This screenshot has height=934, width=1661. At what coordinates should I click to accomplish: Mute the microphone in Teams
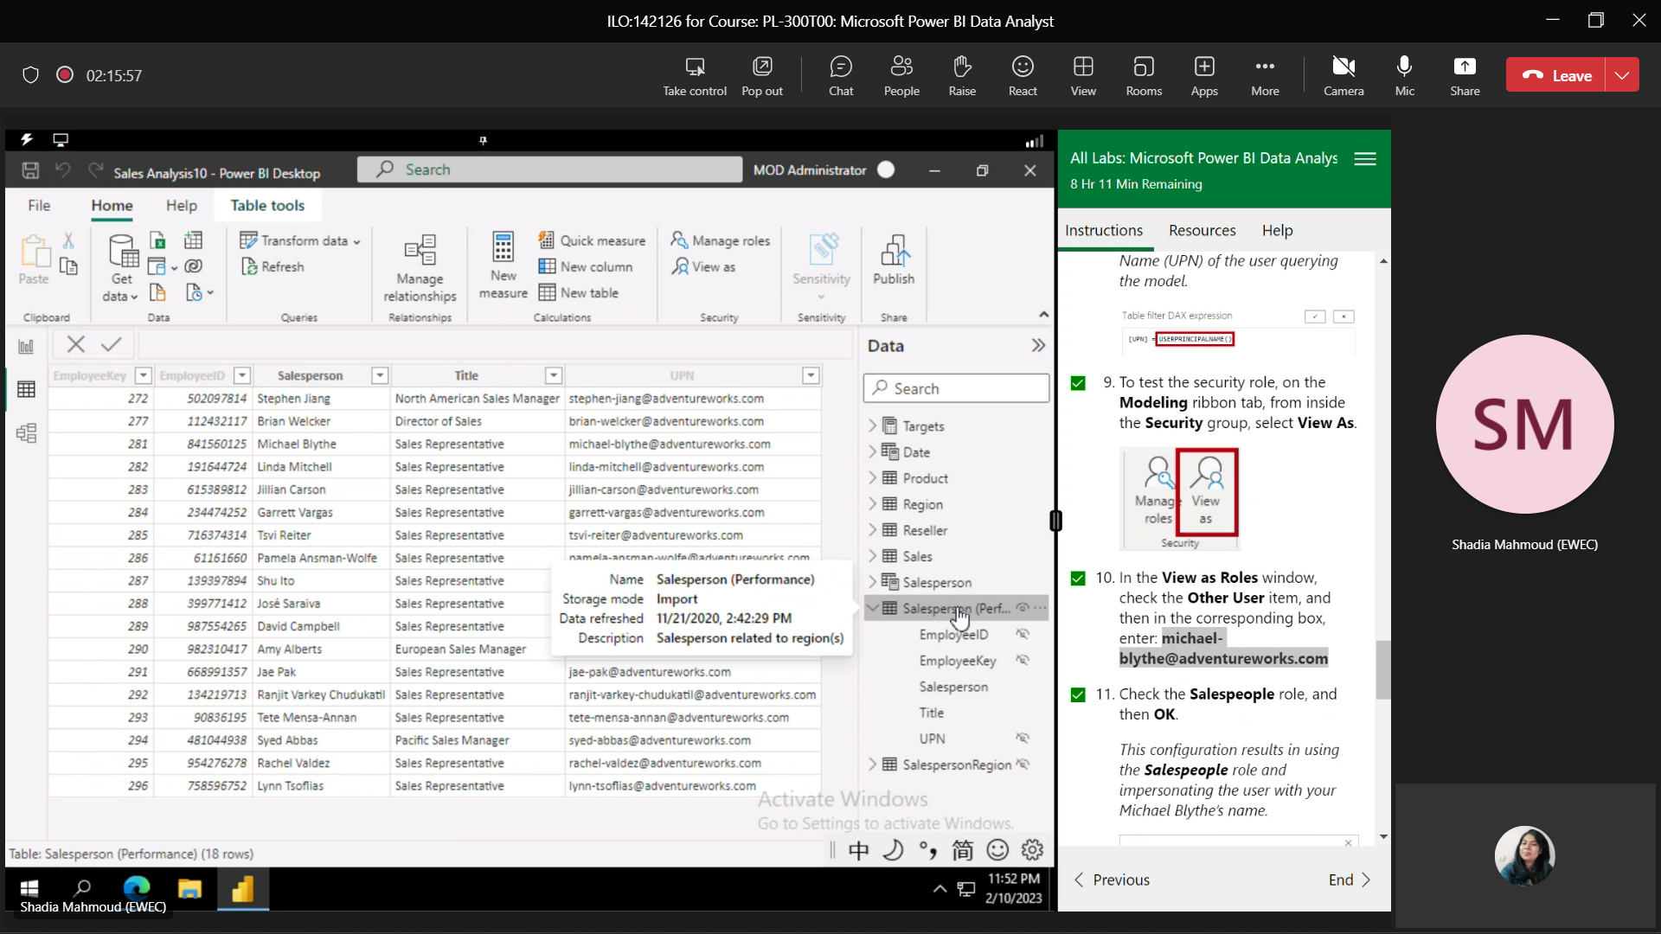point(1404,75)
